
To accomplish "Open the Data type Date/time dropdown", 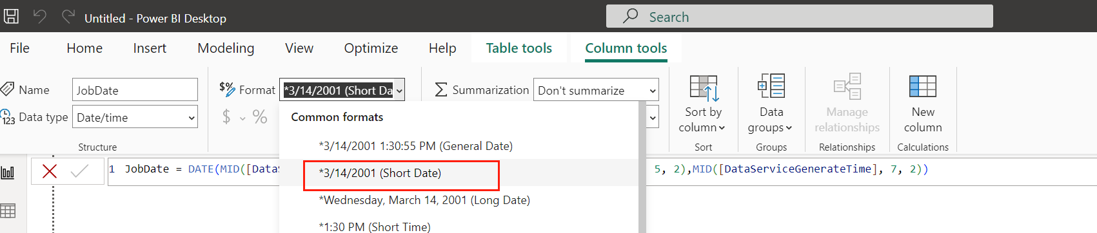I will tap(135, 117).
